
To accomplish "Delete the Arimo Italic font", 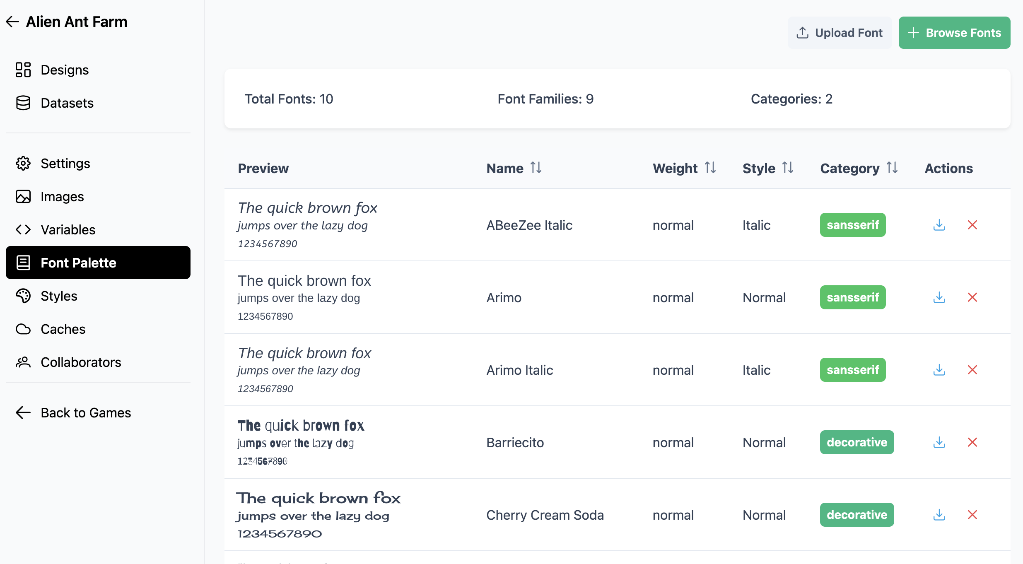I will [x=972, y=370].
